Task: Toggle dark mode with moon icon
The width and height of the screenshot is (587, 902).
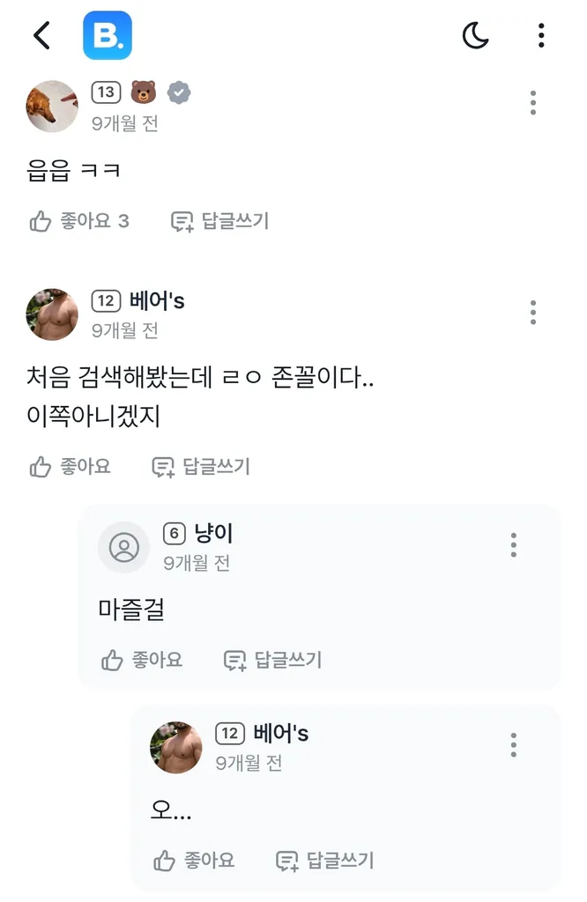Action: pyautogui.click(x=475, y=35)
